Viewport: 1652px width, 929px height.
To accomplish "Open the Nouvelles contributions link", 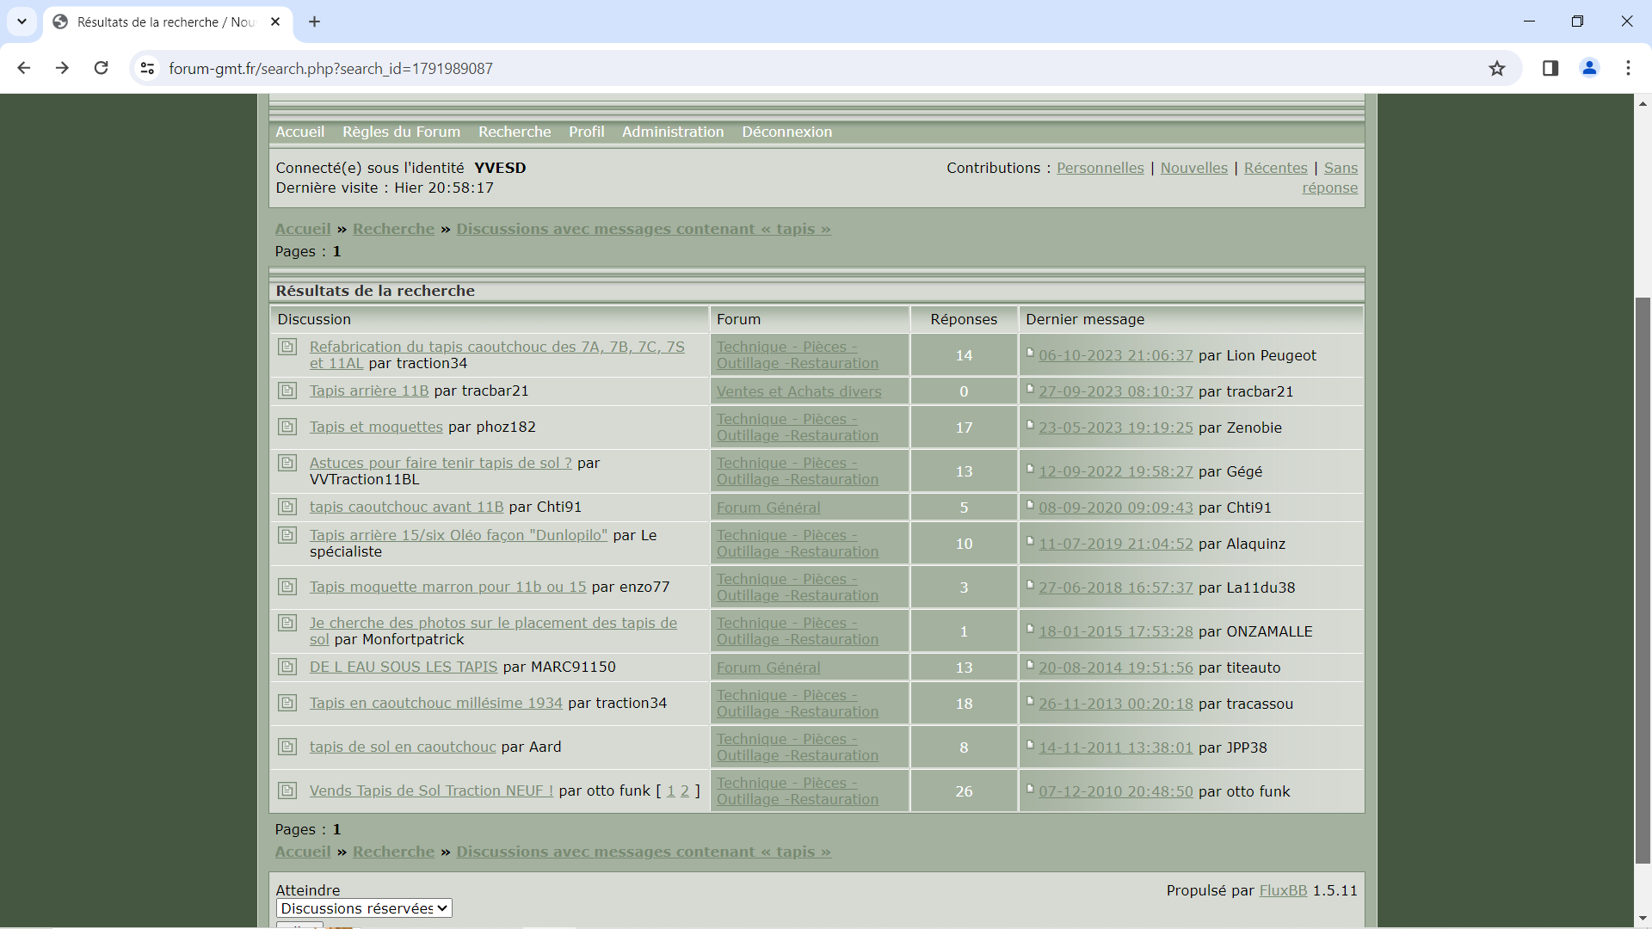I will 1193,168.
